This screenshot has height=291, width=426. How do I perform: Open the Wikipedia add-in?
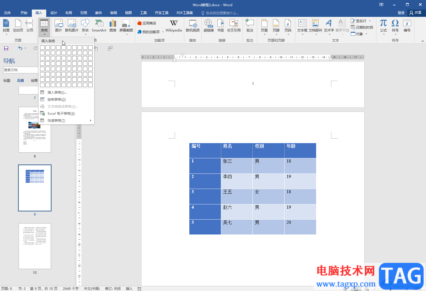point(174,26)
